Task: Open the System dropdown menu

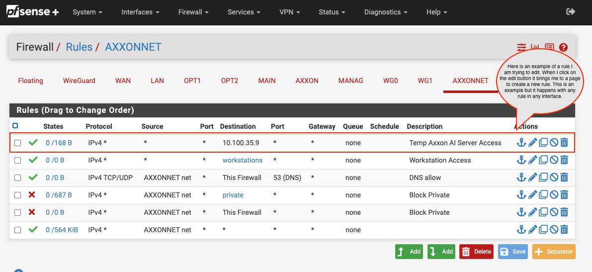Action: click(87, 12)
